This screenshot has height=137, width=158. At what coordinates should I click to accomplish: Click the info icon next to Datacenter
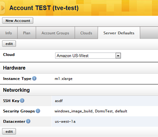coord(28,121)
